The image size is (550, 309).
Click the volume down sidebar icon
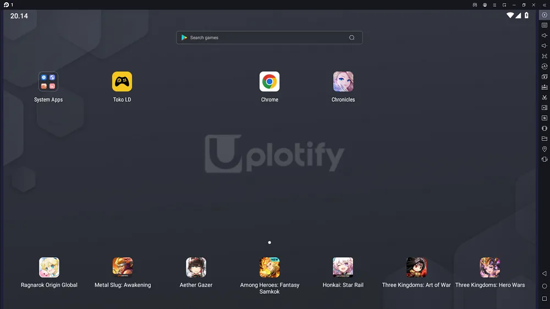(544, 46)
